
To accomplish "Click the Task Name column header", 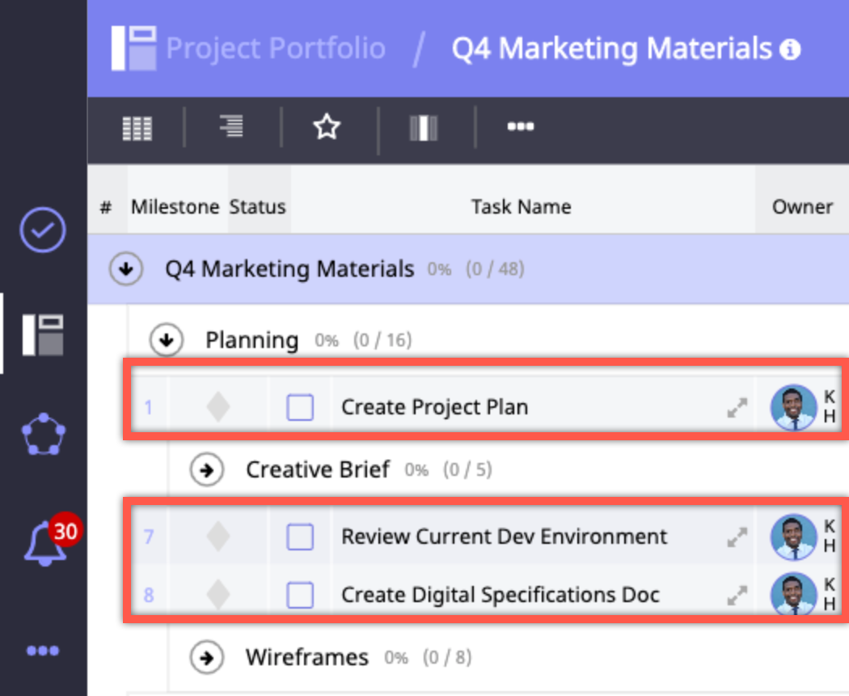I will pos(521,207).
